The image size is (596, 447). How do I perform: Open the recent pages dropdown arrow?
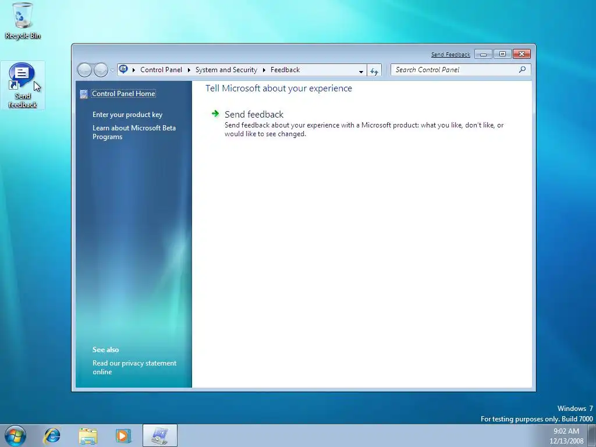(112, 70)
